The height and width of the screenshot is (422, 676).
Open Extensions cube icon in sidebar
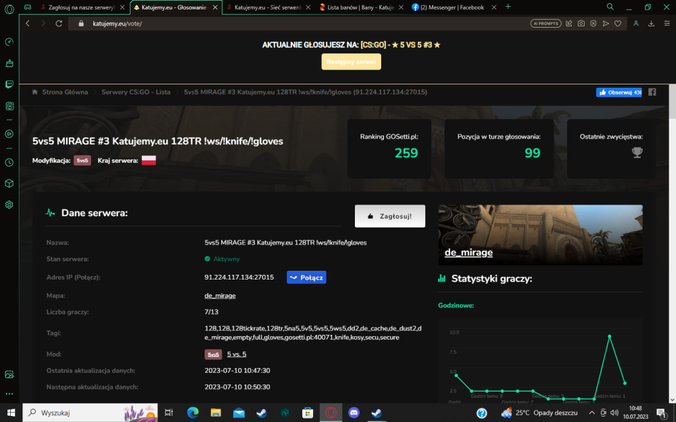[9, 184]
